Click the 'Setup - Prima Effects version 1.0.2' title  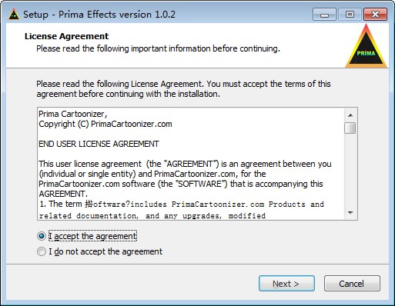tap(99, 15)
